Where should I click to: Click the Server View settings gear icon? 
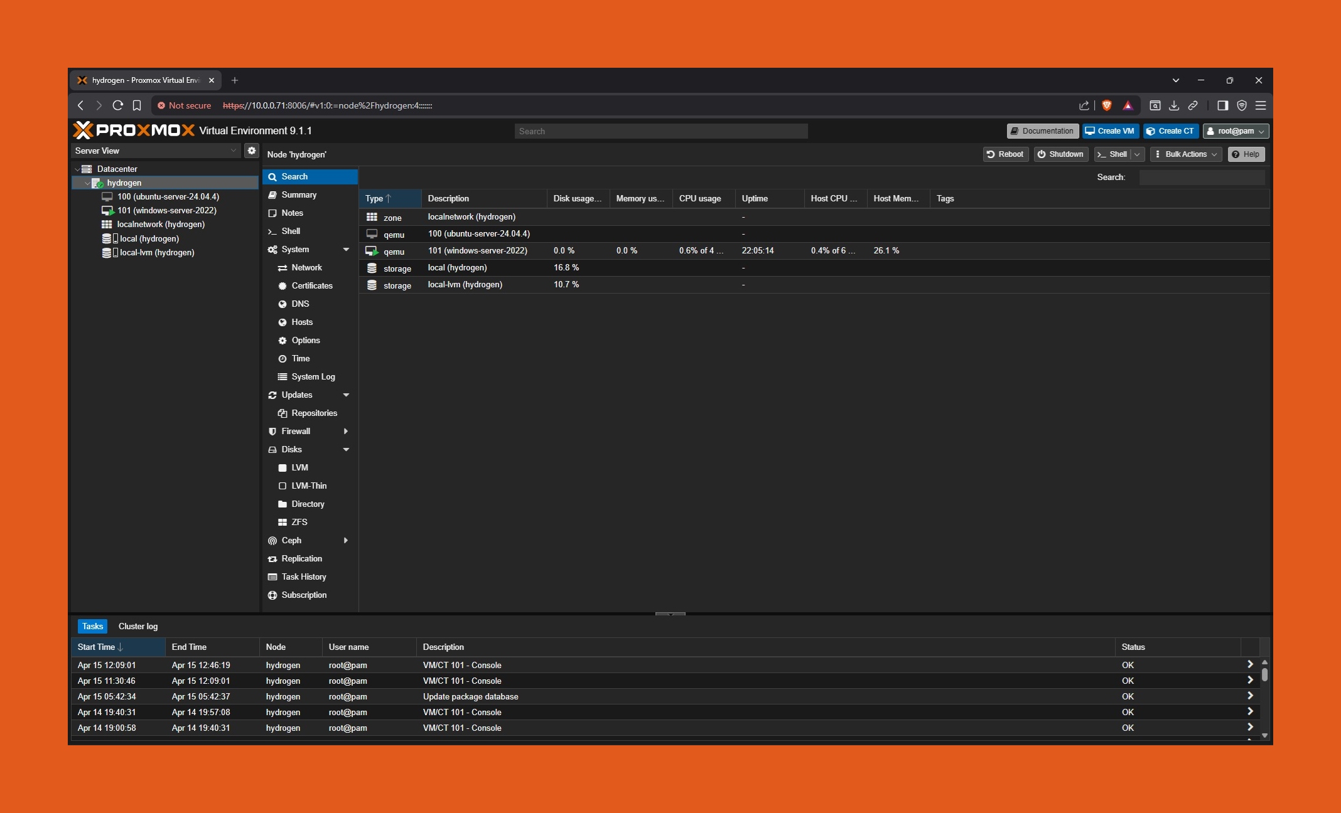[x=252, y=151]
